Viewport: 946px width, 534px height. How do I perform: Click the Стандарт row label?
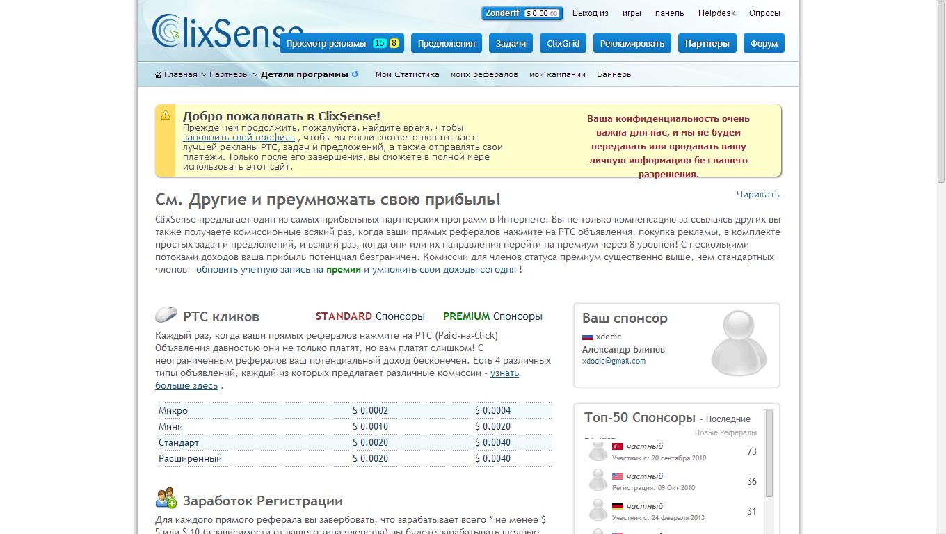(179, 443)
